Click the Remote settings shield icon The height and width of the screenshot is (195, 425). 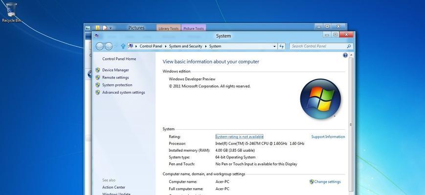point(98,78)
